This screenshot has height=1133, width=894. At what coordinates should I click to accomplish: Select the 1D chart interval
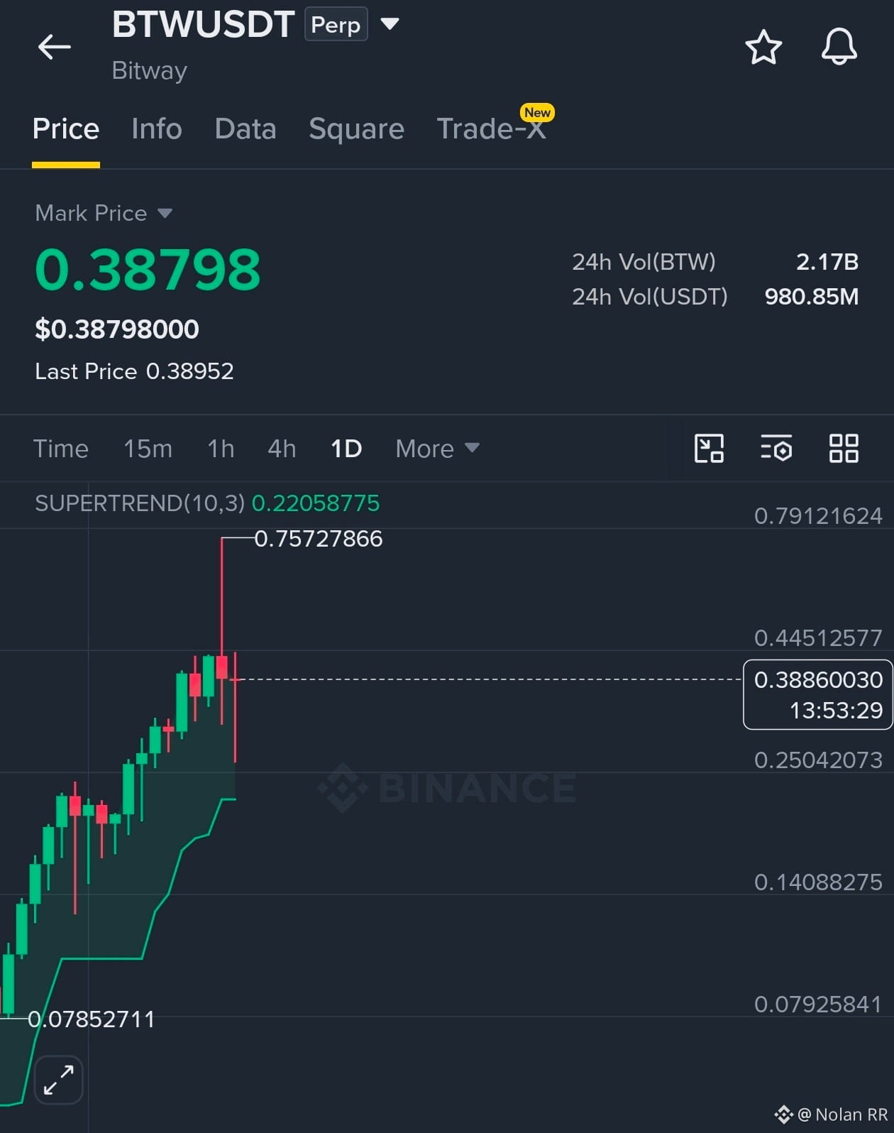tap(346, 449)
